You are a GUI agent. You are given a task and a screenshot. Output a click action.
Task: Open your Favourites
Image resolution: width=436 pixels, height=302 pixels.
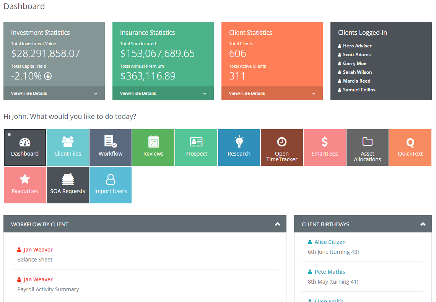click(x=25, y=185)
